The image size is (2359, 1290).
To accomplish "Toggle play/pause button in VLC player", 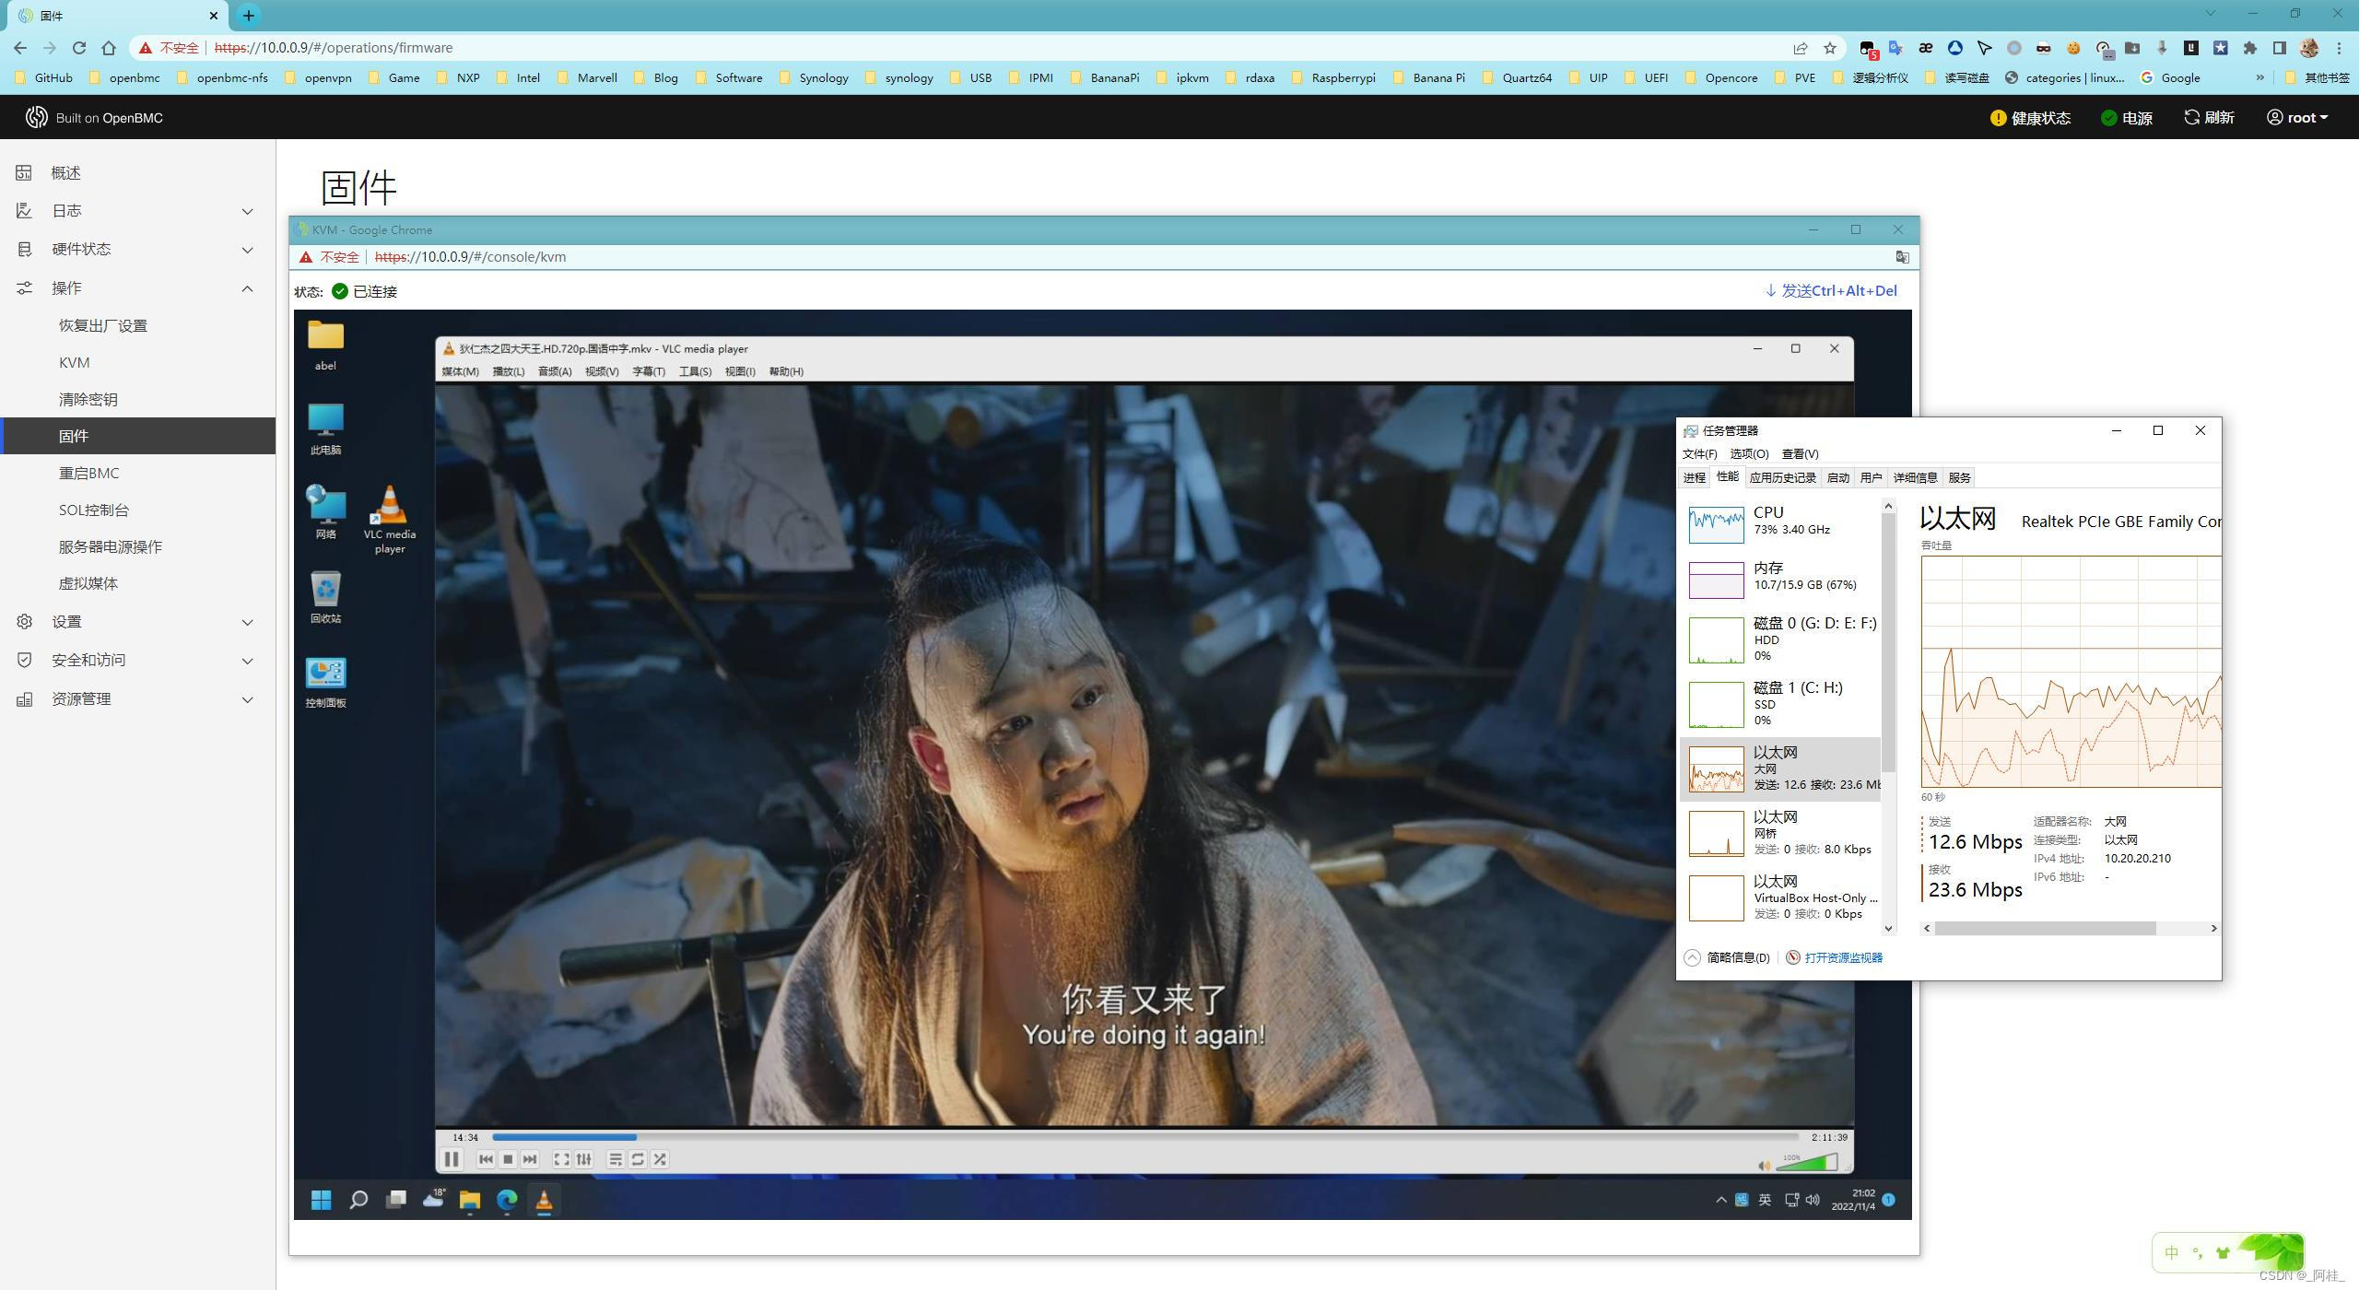I will click(454, 1158).
